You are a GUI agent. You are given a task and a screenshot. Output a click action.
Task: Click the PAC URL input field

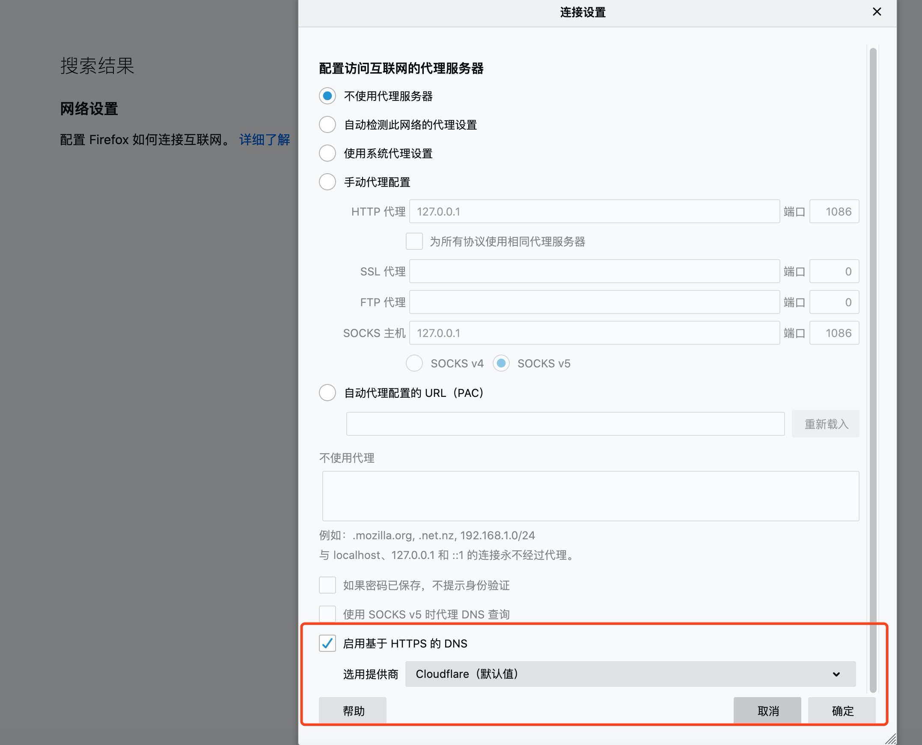565,424
